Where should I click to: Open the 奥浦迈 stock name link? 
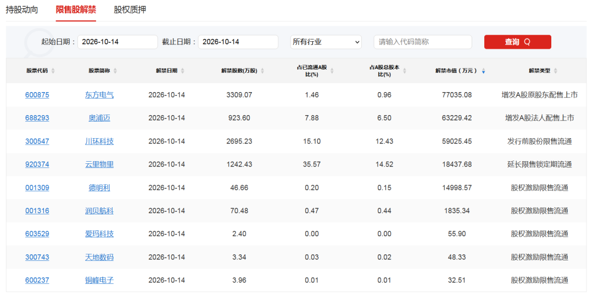pyautogui.click(x=99, y=118)
